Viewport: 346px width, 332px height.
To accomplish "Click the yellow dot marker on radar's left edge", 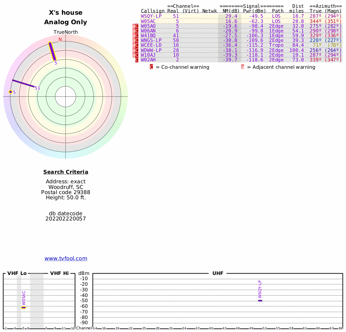I will pos(10,92).
